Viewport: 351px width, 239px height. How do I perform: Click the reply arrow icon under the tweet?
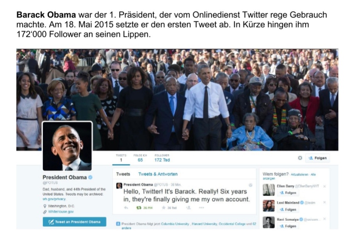pos(126,208)
